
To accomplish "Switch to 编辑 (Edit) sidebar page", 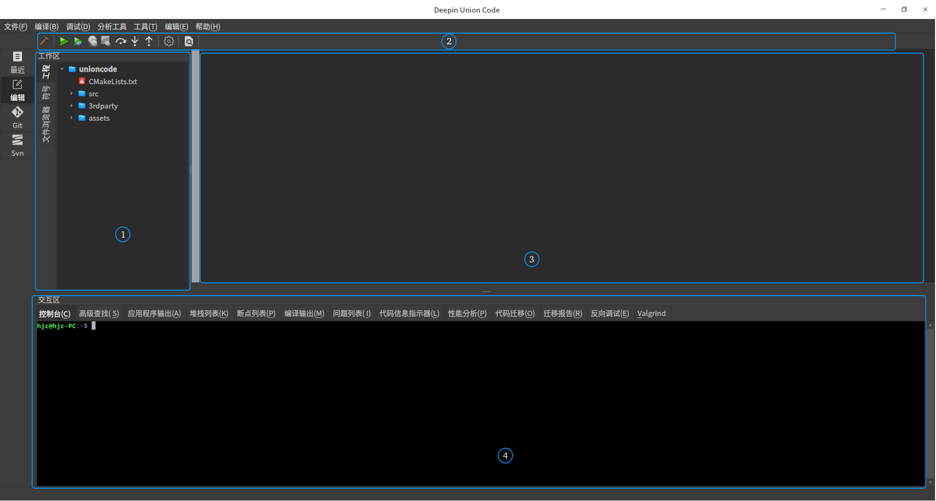I will [18, 91].
